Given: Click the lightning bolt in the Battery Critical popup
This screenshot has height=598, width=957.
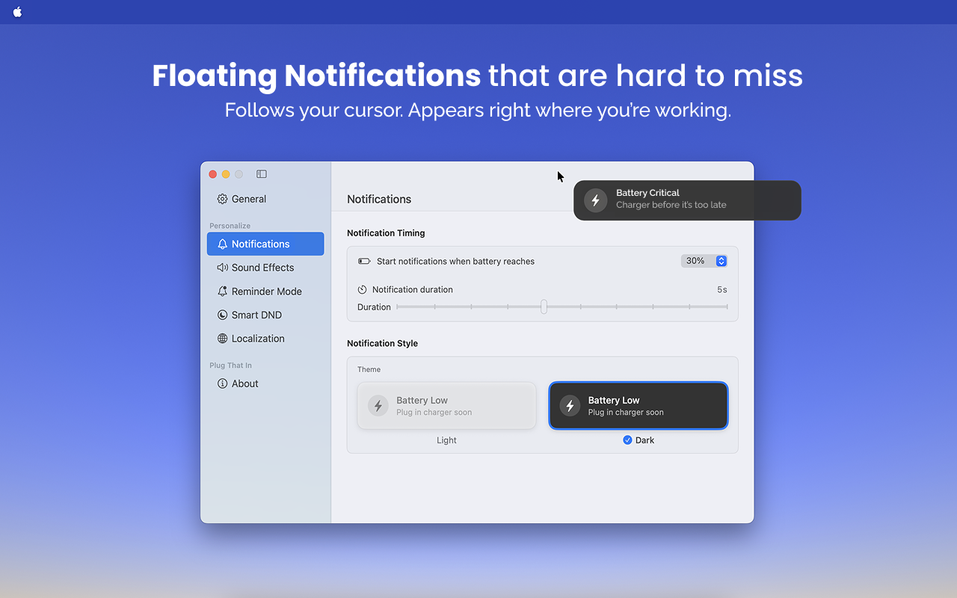Looking at the screenshot, I should pyautogui.click(x=595, y=200).
